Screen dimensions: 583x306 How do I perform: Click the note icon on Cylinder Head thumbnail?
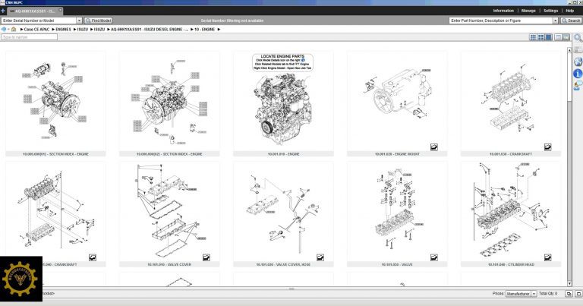tap(547, 257)
